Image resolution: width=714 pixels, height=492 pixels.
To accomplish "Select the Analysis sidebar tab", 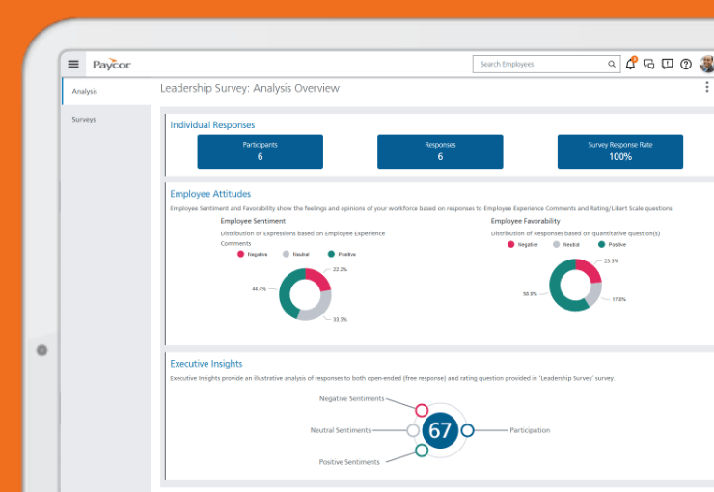I will (106, 91).
